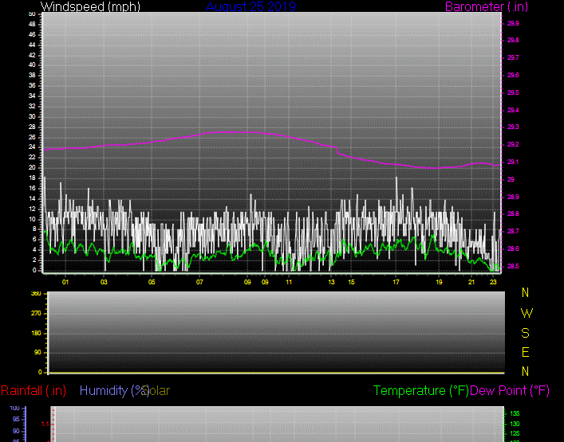Click the hour label 15 on time axis
Screen dimensions: 564x442
351,282
